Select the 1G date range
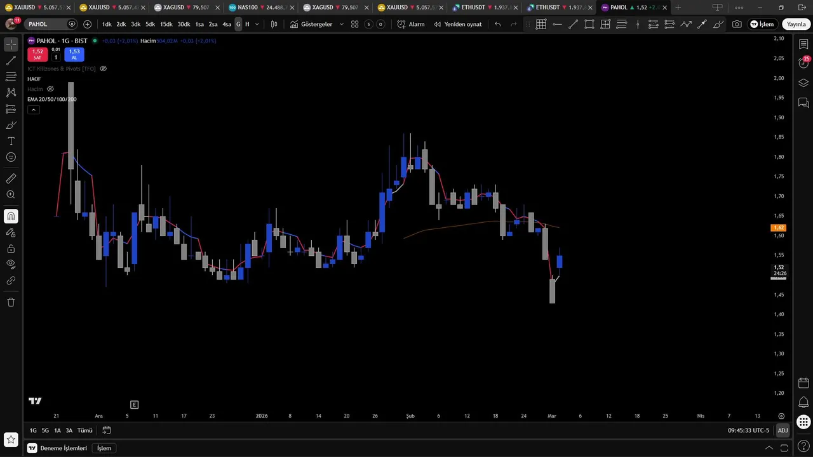The width and height of the screenshot is (813, 457). pos(33,430)
